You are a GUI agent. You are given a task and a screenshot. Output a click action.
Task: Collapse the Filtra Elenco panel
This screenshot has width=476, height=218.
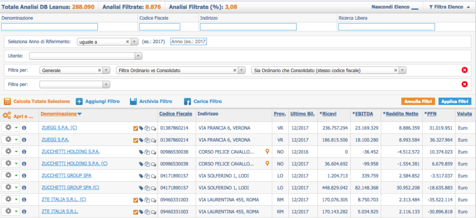point(450,7)
